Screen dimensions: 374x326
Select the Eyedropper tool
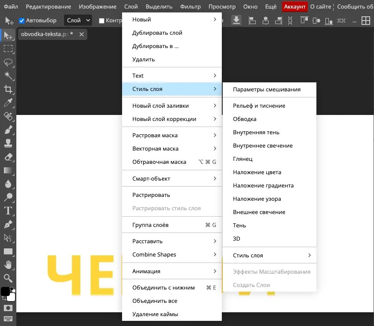coord(8,103)
